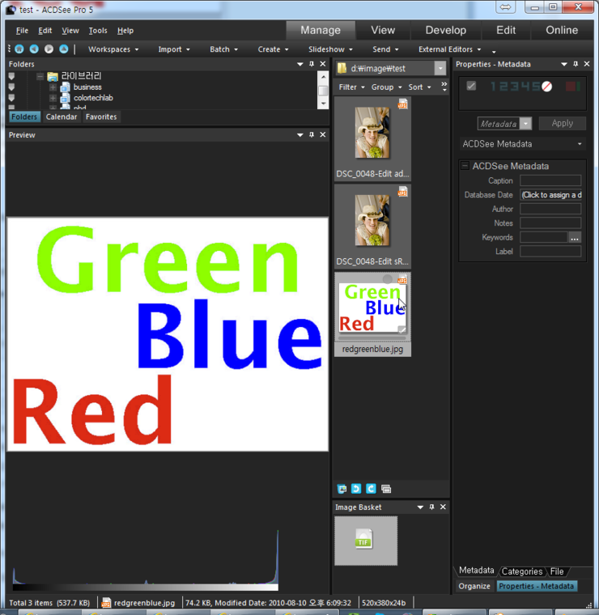Rotate image right (clockwise)
This screenshot has height=615, width=599.
371,489
